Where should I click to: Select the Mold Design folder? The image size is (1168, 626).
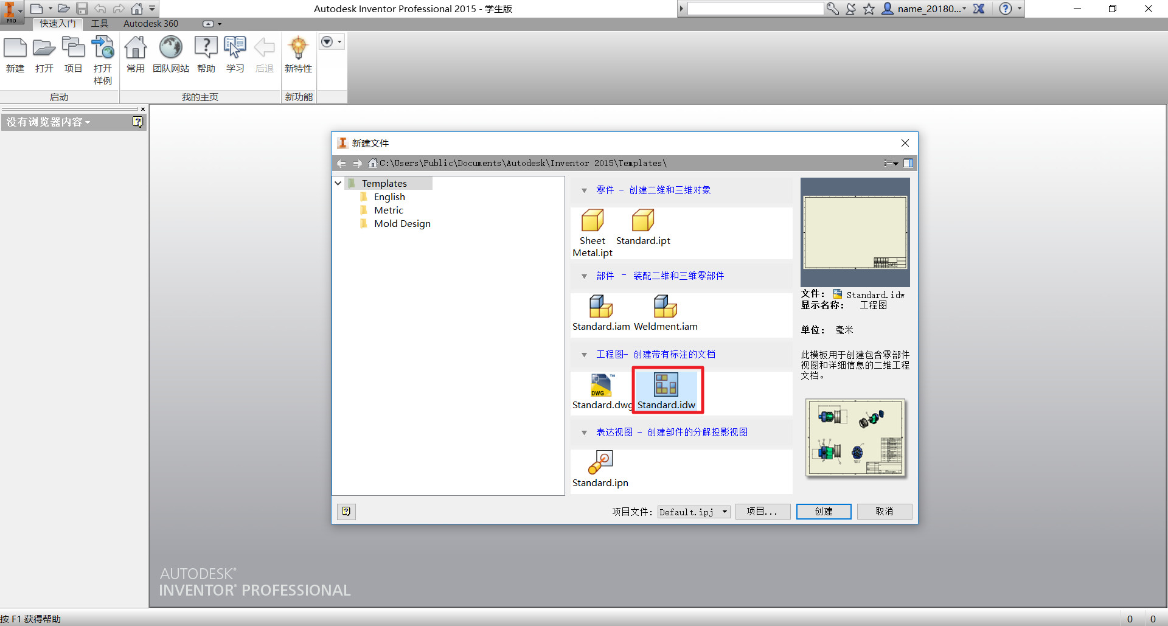[402, 223]
